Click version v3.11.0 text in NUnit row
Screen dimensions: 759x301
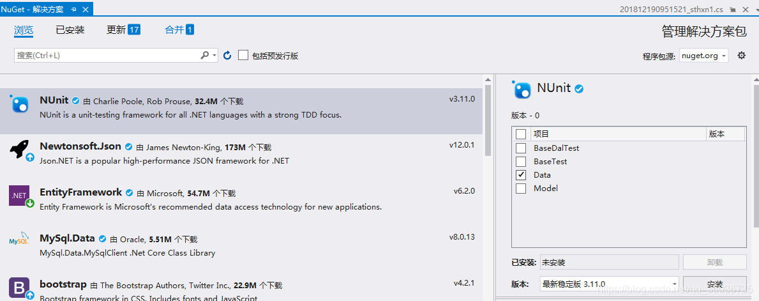[462, 99]
